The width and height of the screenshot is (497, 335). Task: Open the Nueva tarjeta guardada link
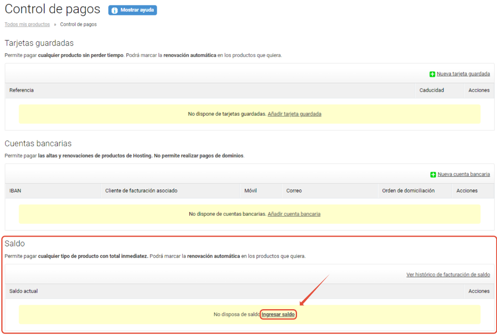pos(463,74)
